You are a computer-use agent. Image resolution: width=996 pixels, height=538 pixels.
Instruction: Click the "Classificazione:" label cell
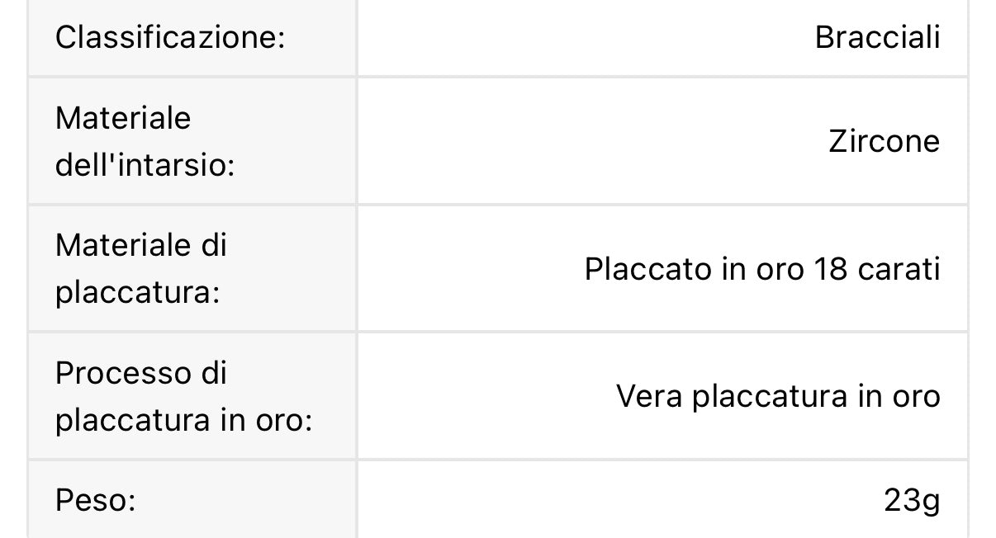point(169,38)
